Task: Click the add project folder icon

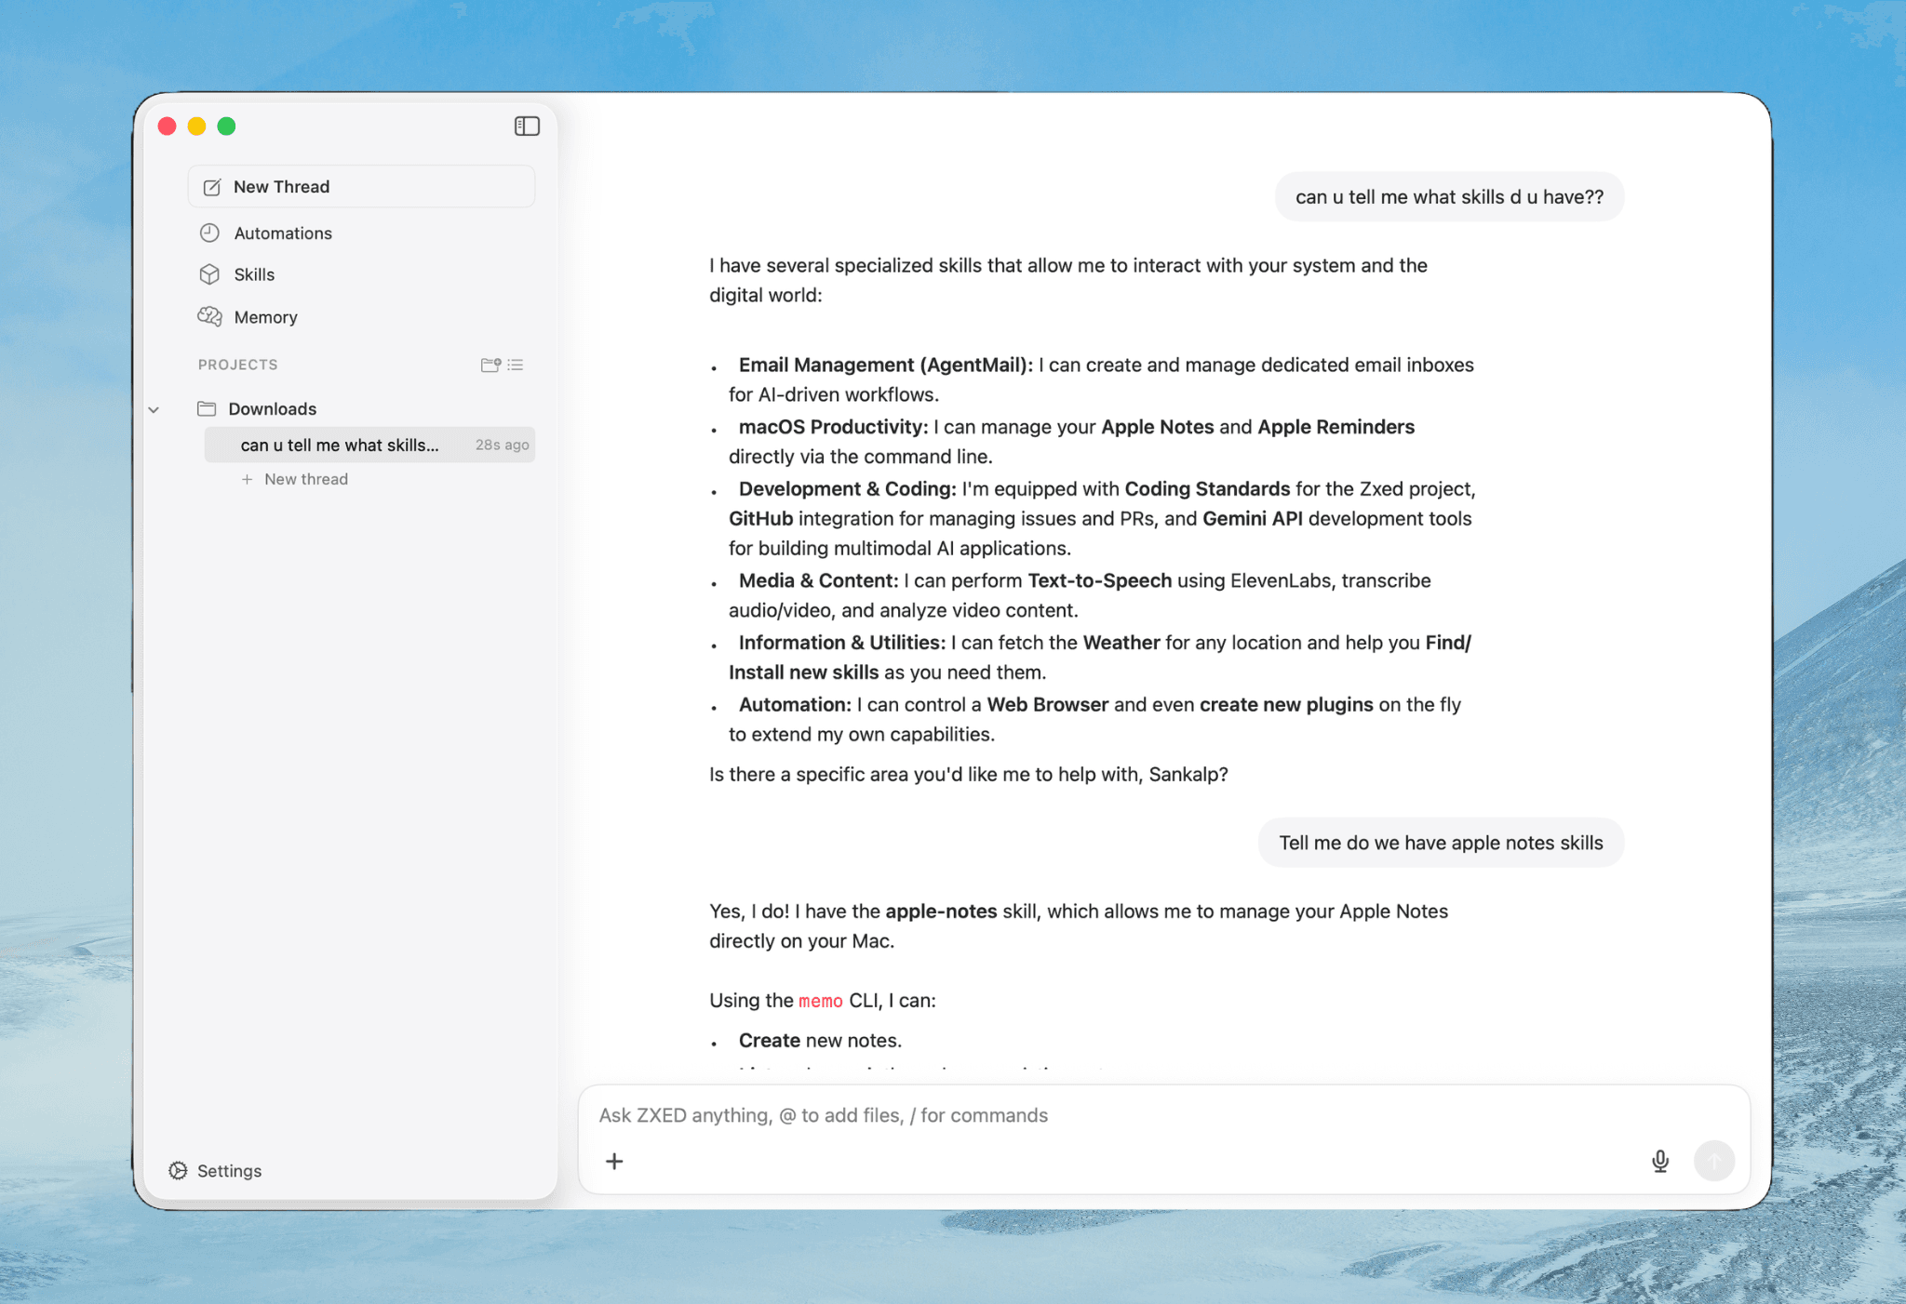Action: tap(490, 365)
